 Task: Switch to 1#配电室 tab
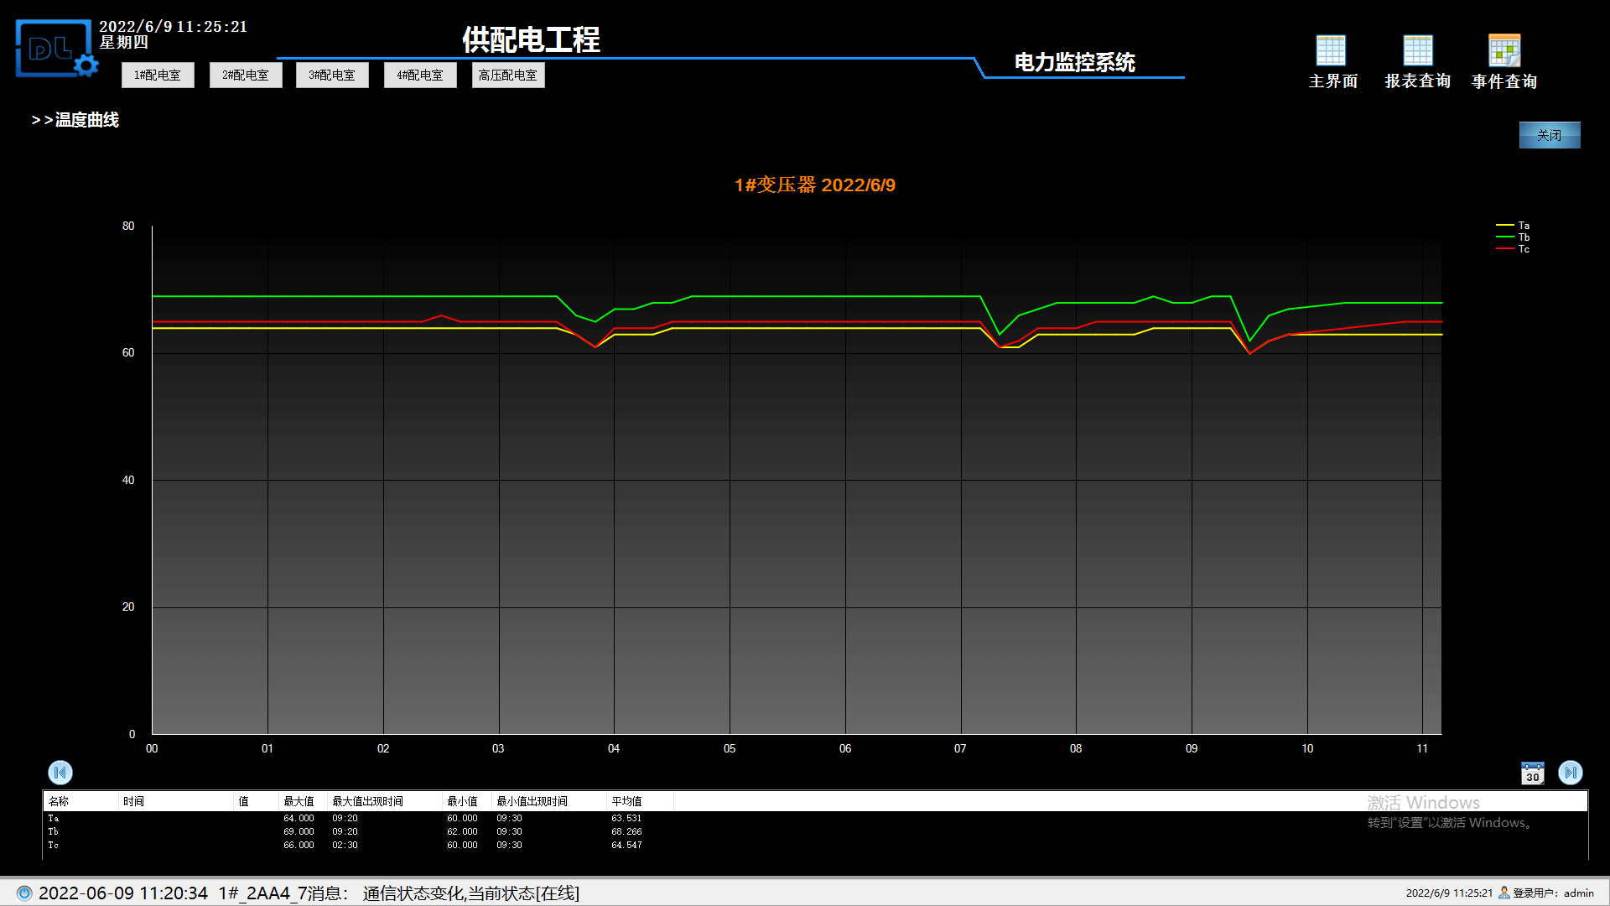coord(158,75)
